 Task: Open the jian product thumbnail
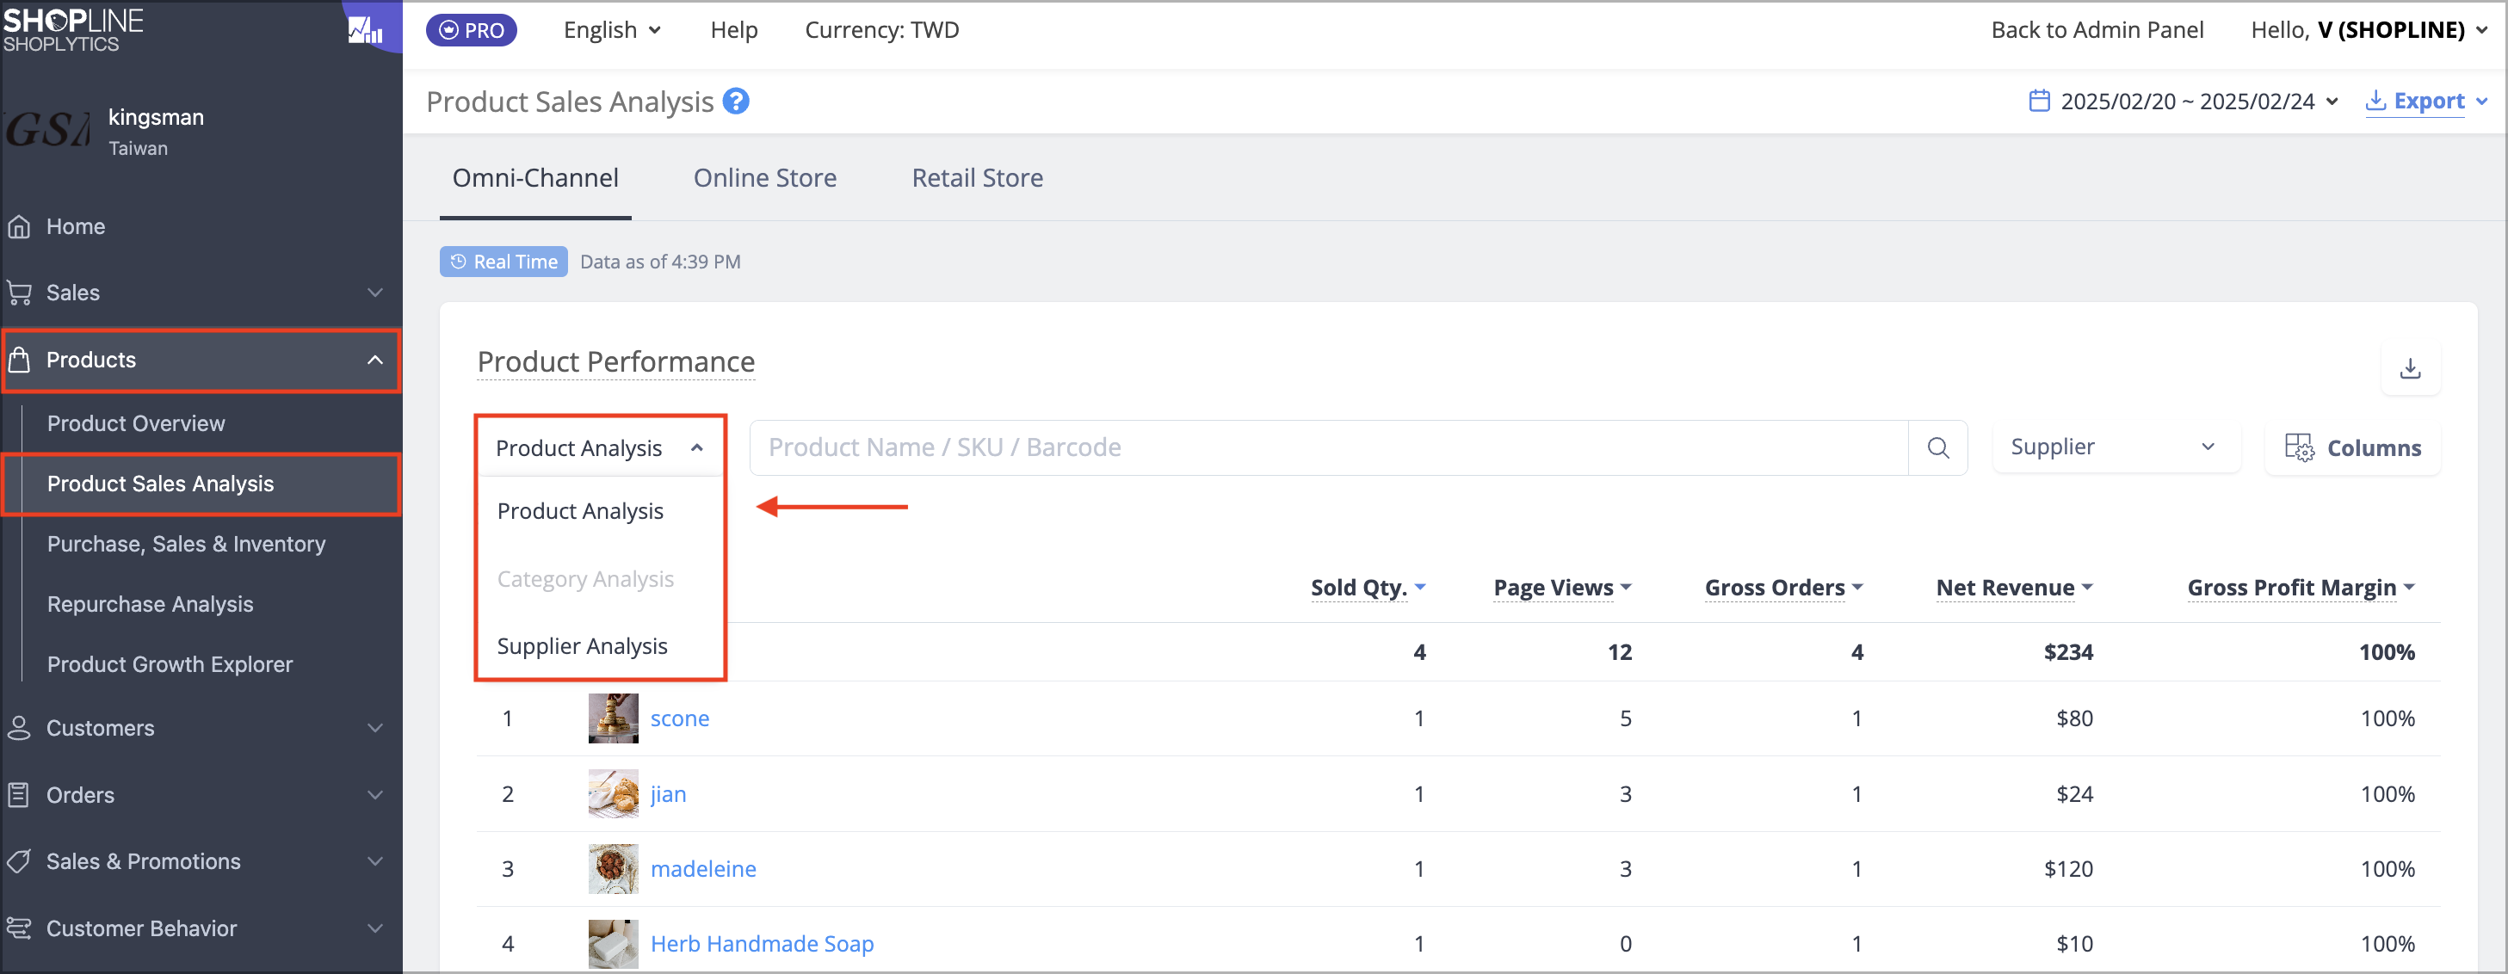(x=614, y=794)
